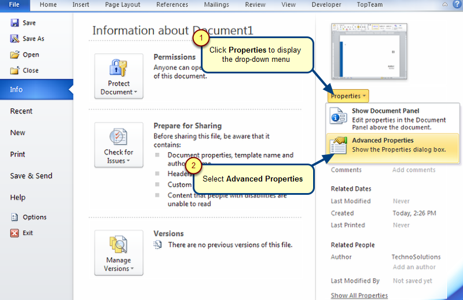463x300 pixels.
Task: Open the Properties drop-down menu
Action: pyautogui.click(x=348, y=96)
